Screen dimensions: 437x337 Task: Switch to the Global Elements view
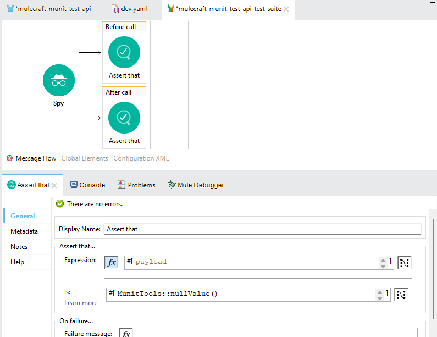[x=85, y=158]
